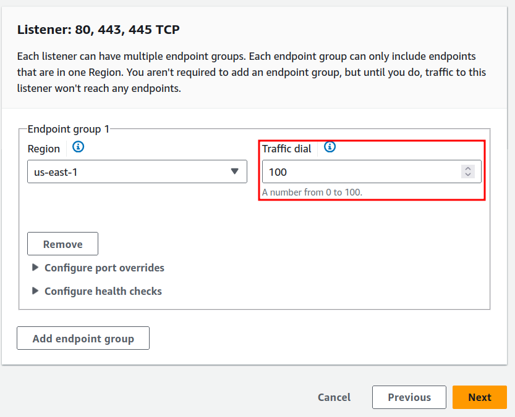Click the Remove button for Endpoint group 1
Image resolution: width=515 pixels, height=417 pixels.
click(x=62, y=244)
